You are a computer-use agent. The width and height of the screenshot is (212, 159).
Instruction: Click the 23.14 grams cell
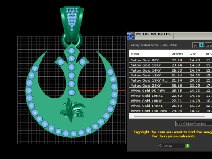[179, 65]
